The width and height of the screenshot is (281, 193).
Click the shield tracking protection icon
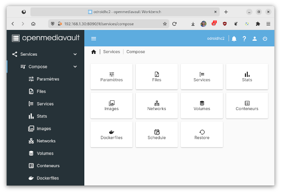point(52,23)
